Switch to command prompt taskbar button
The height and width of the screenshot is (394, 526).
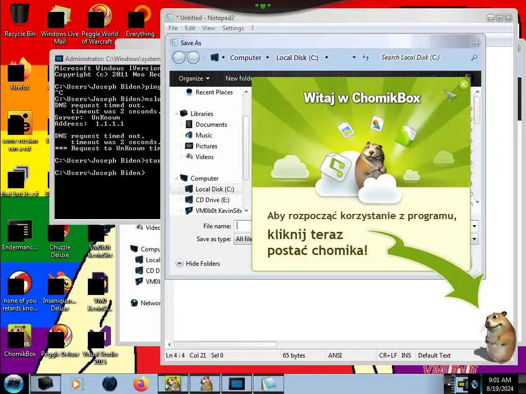click(236, 384)
